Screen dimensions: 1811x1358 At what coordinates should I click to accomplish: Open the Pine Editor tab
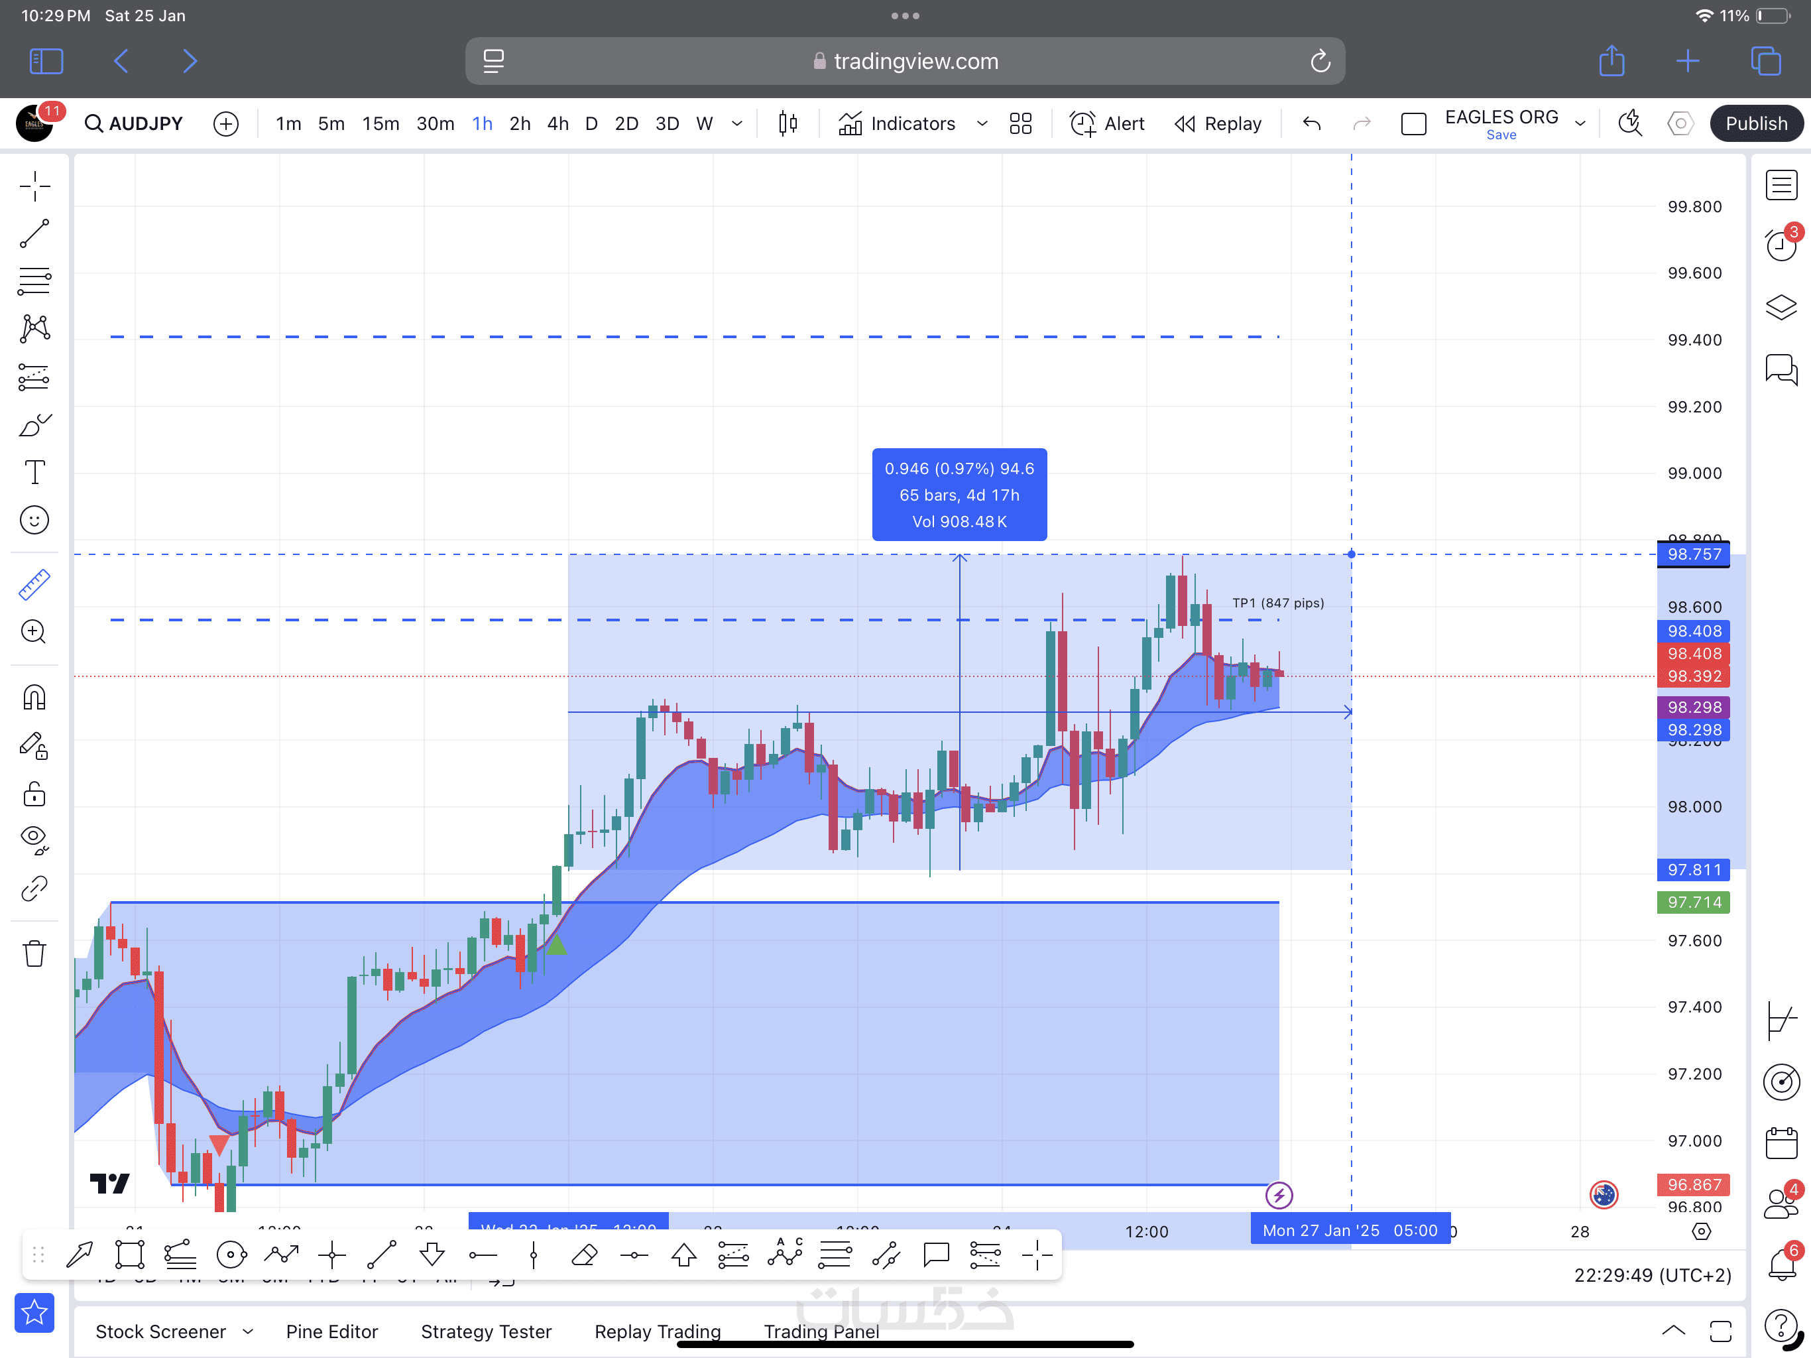pyautogui.click(x=331, y=1331)
